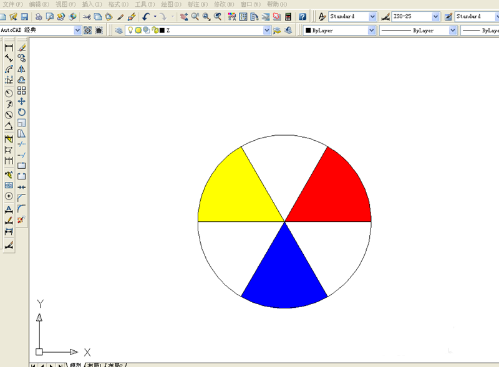Open the 绘图(D) menu

coord(171,4)
